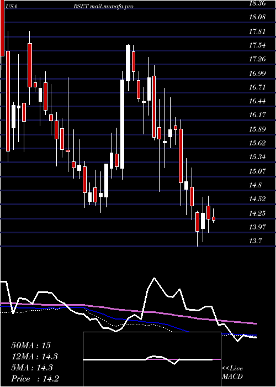Click the 14.52 price axis label
The height and width of the screenshot is (387, 276).
[258, 199]
